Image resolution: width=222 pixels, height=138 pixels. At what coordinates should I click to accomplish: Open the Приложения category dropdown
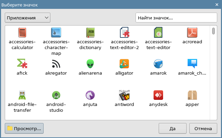(x=28, y=18)
